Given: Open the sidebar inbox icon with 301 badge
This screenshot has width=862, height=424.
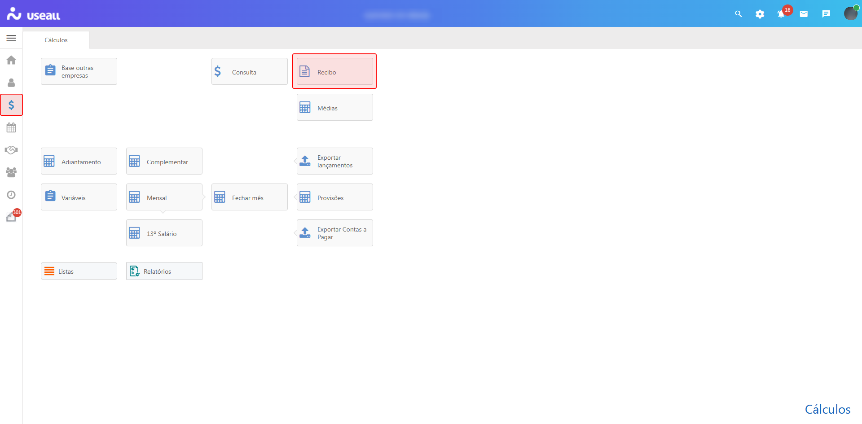Looking at the screenshot, I should [12, 216].
